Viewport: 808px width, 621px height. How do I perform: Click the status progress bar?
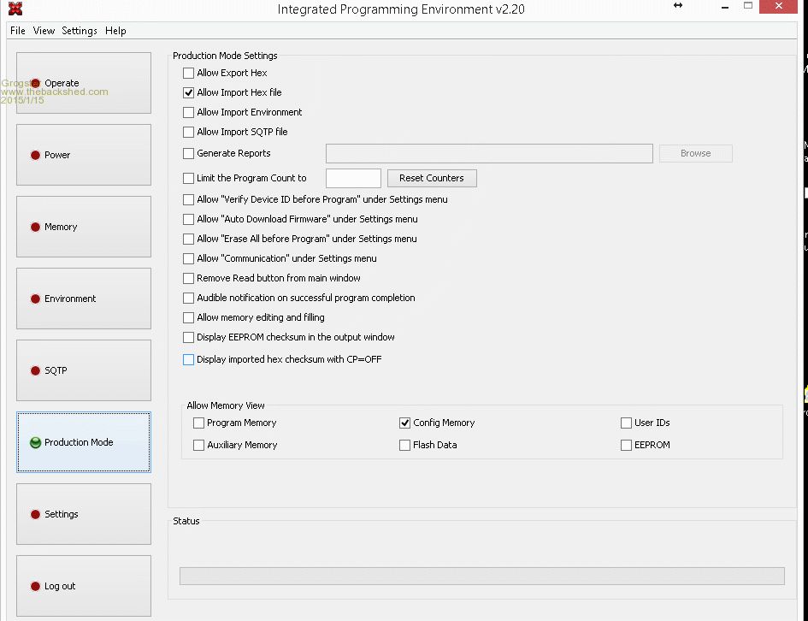tap(481, 577)
